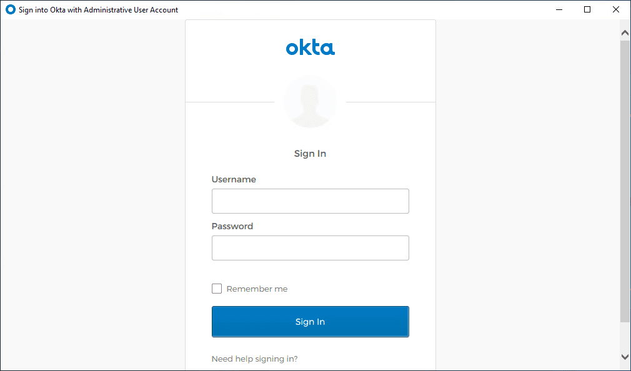Screen dimensions: 631x371
Task: Click the scrollbar down arrow
Action: [625, 357]
